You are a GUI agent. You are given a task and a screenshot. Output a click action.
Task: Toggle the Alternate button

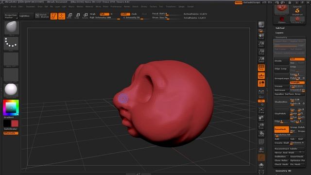pyautogui.click(x=11, y=133)
